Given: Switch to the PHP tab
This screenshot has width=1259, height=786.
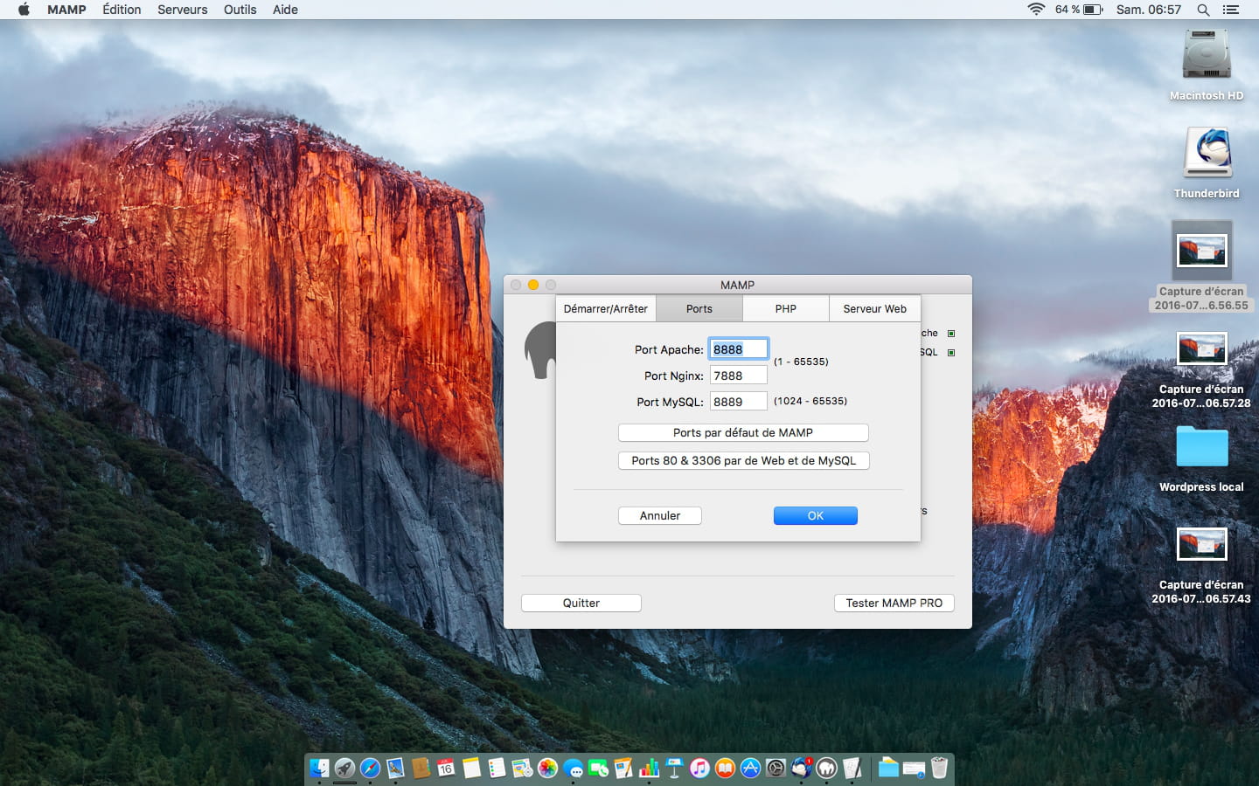Looking at the screenshot, I should coord(786,308).
